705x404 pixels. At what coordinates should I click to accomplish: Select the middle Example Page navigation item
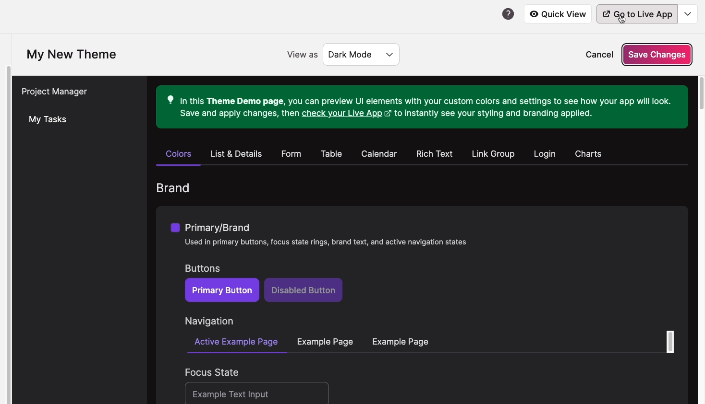[325, 342]
